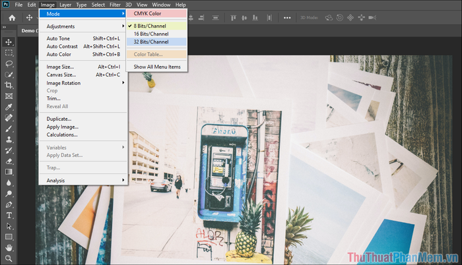Open the Edit menu
This screenshot has width=462, height=265.
32,5
